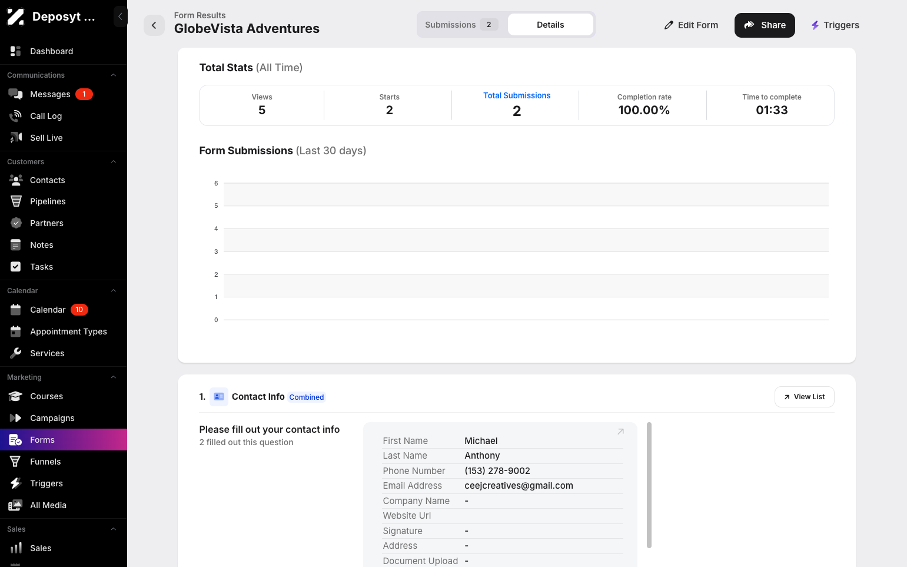Select the Sell Live megaphone icon
The width and height of the screenshot is (907, 567).
tap(16, 138)
